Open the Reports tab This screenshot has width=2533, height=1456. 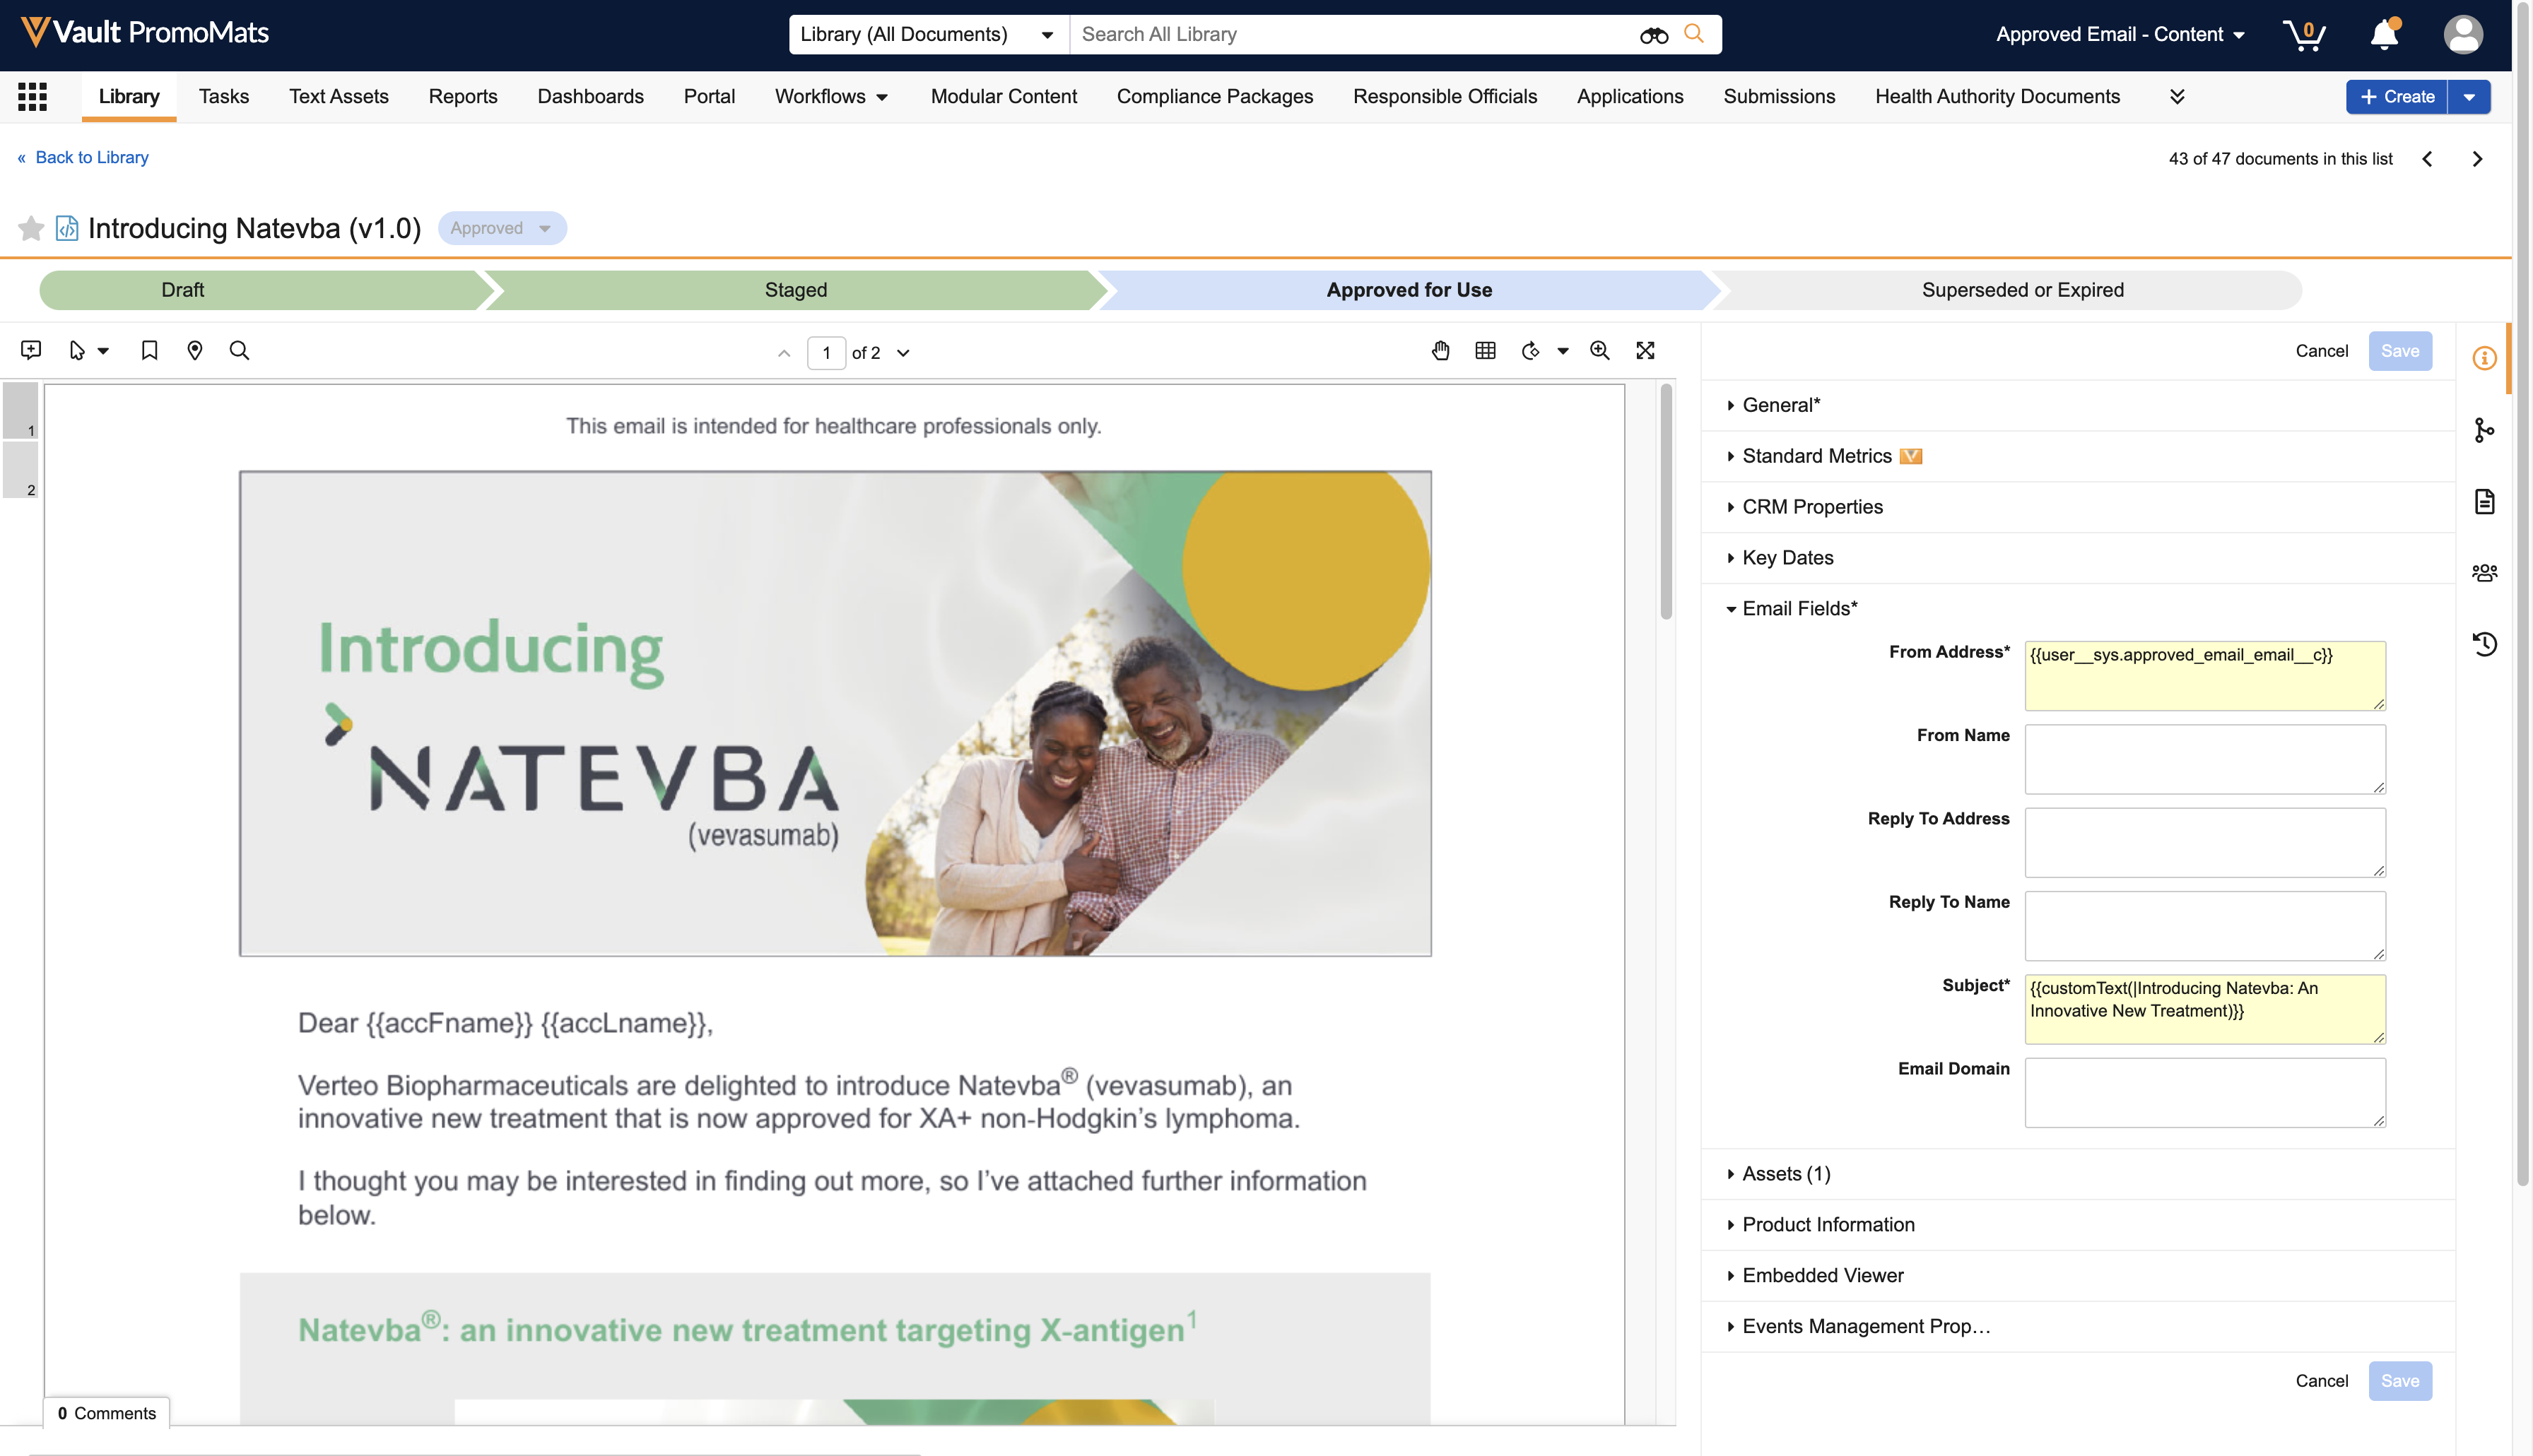pyautogui.click(x=462, y=96)
